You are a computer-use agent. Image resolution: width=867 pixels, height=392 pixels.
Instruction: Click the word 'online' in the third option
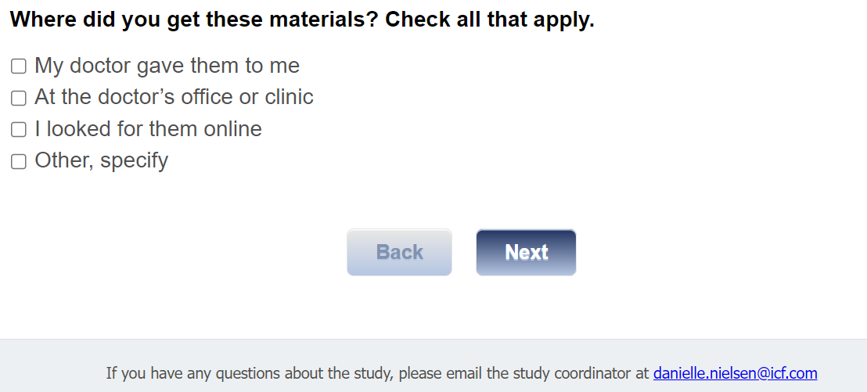[232, 129]
